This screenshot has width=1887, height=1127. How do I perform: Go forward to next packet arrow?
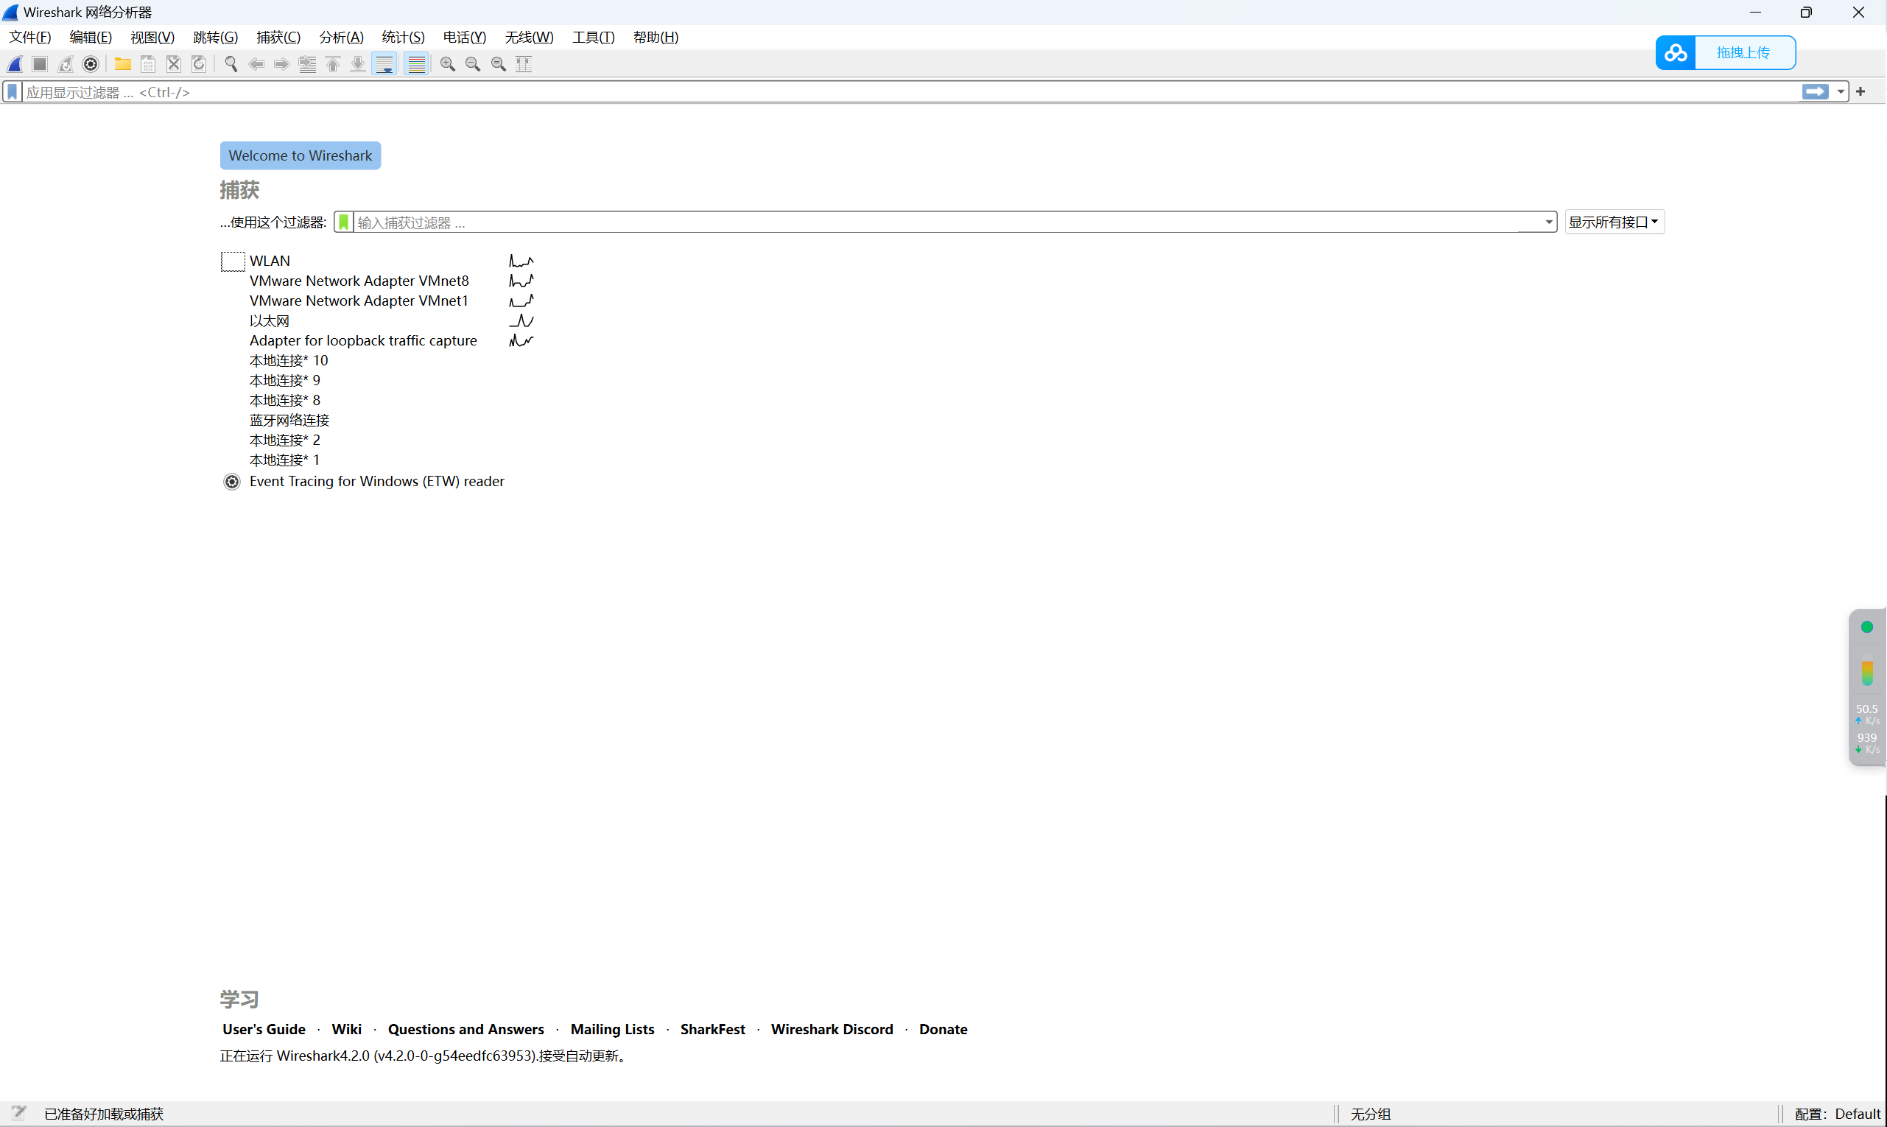pos(281,64)
